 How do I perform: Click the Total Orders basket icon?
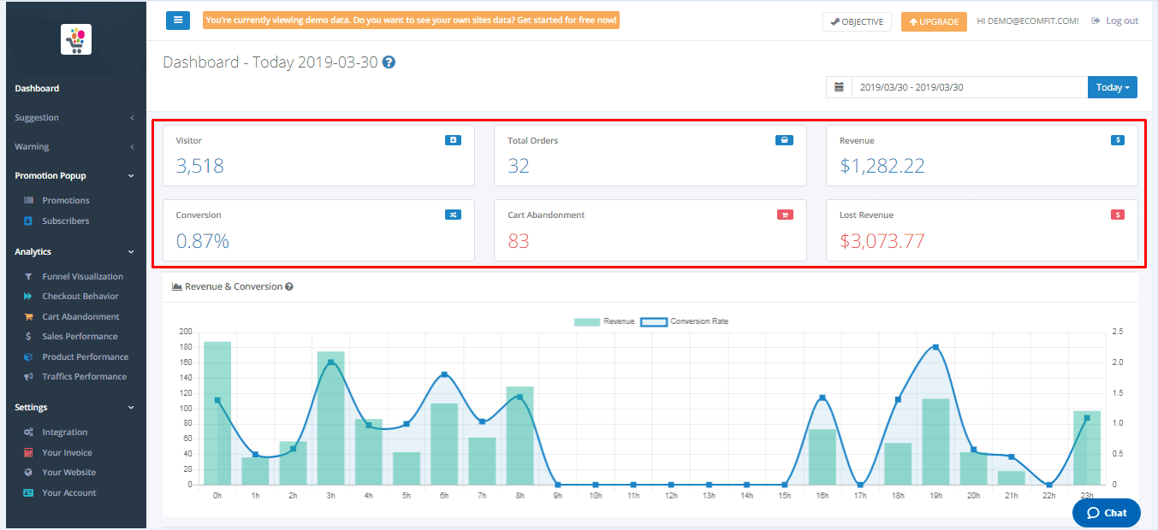pos(784,140)
